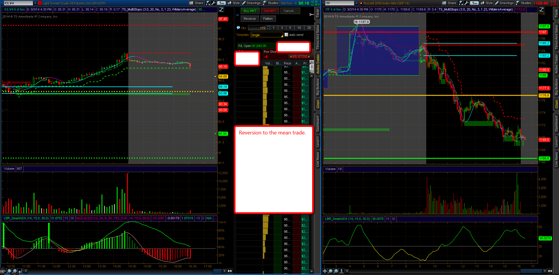Open the Big Buttons tab beside the ladder
The height and width of the screenshot is (275, 559).
[318, 87]
